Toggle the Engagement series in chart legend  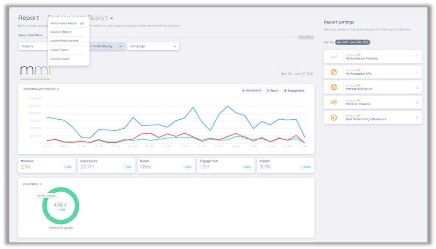point(294,90)
